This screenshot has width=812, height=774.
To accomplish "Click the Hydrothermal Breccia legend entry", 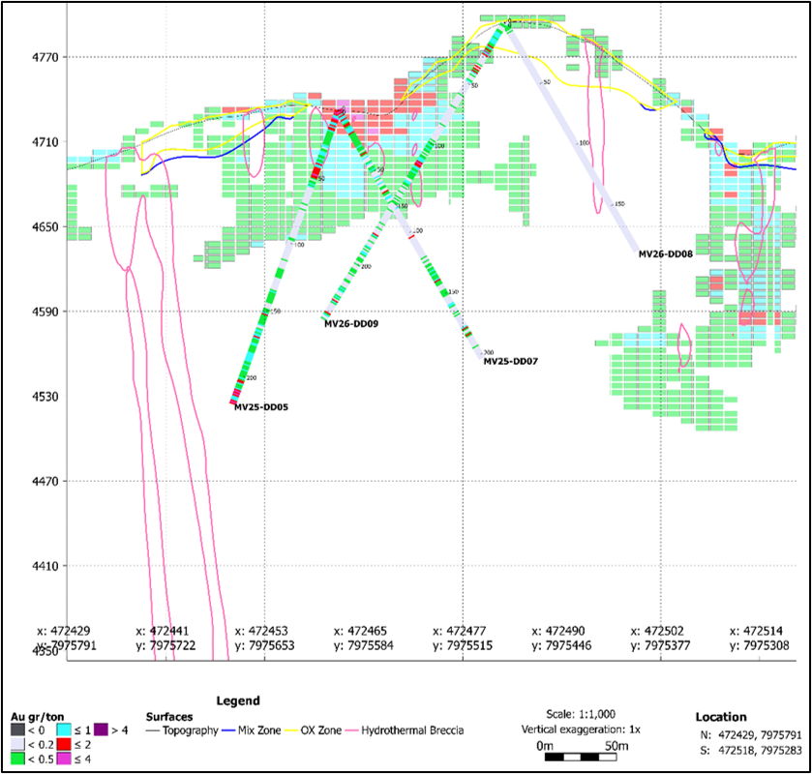I will [405, 730].
